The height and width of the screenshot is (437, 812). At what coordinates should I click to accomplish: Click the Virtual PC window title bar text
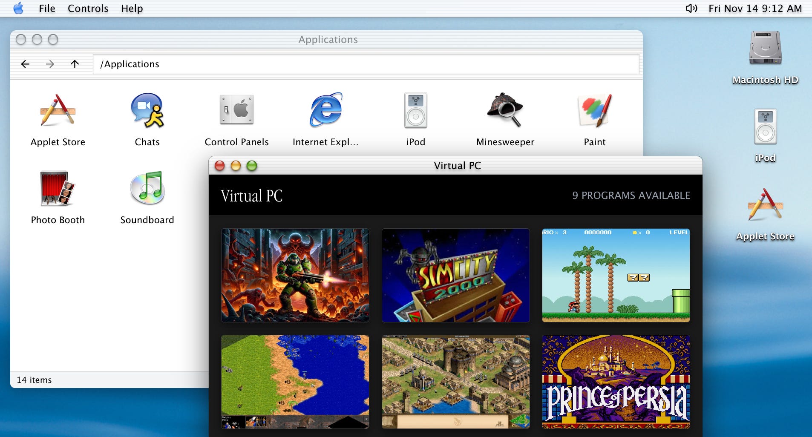(457, 166)
